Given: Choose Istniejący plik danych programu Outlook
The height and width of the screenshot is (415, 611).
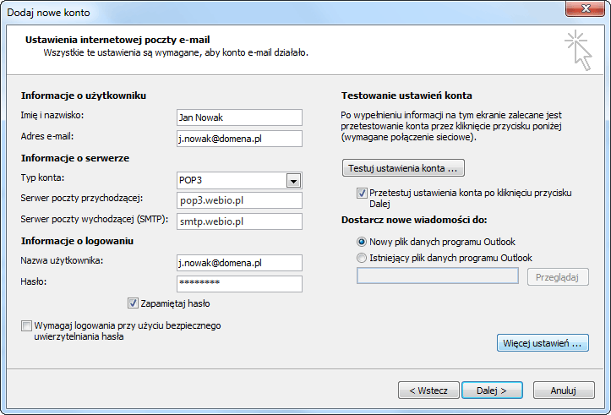Looking at the screenshot, I should coord(362,258).
